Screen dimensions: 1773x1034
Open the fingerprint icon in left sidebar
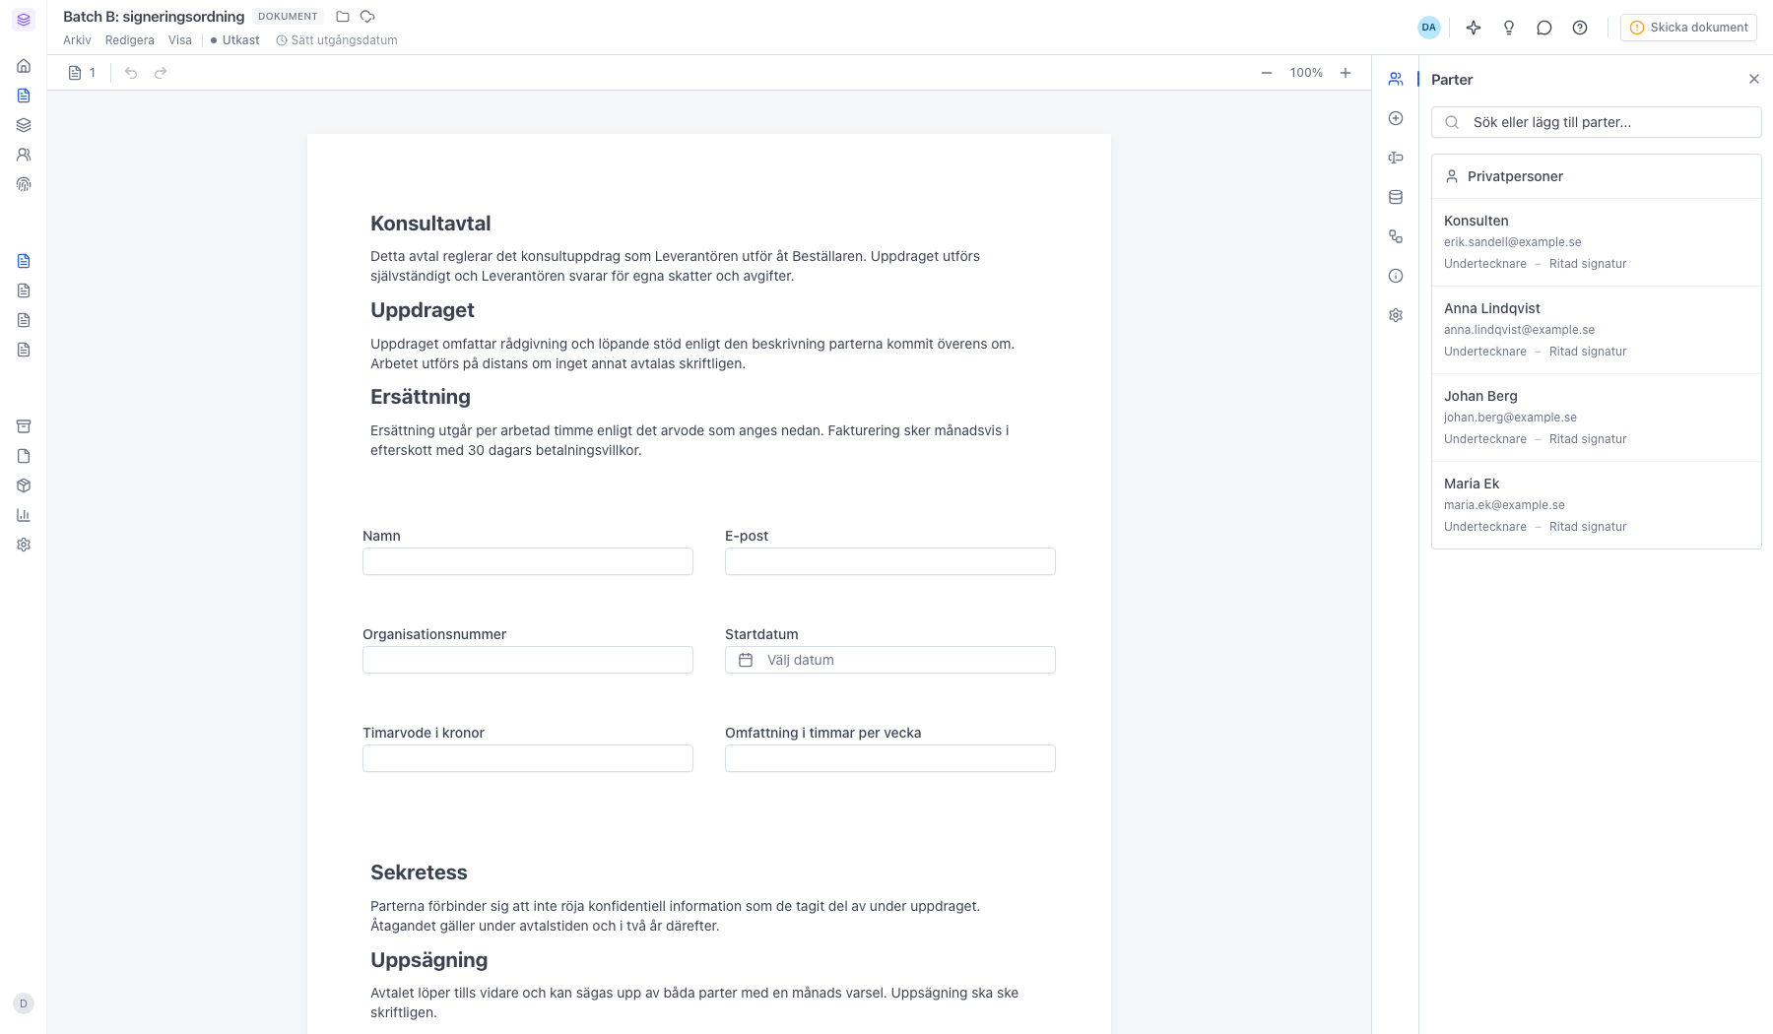(x=24, y=184)
